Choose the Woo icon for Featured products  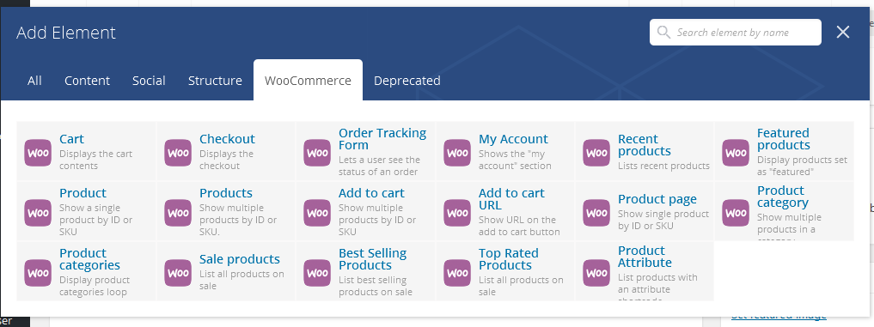tap(736, 153)
